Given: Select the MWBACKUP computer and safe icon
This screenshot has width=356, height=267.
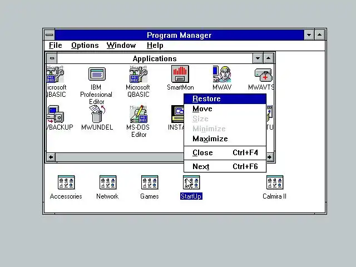Looking at the screenshot, I should coord(56,114).
